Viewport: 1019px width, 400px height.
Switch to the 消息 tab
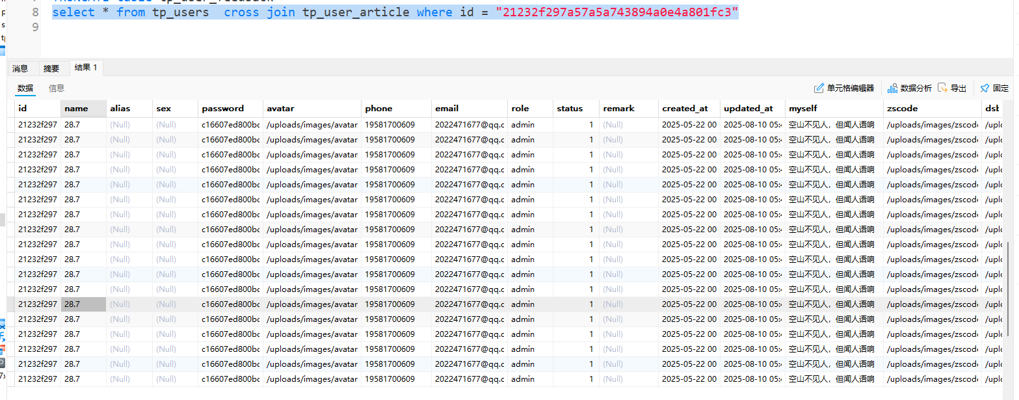click(20, 68)
